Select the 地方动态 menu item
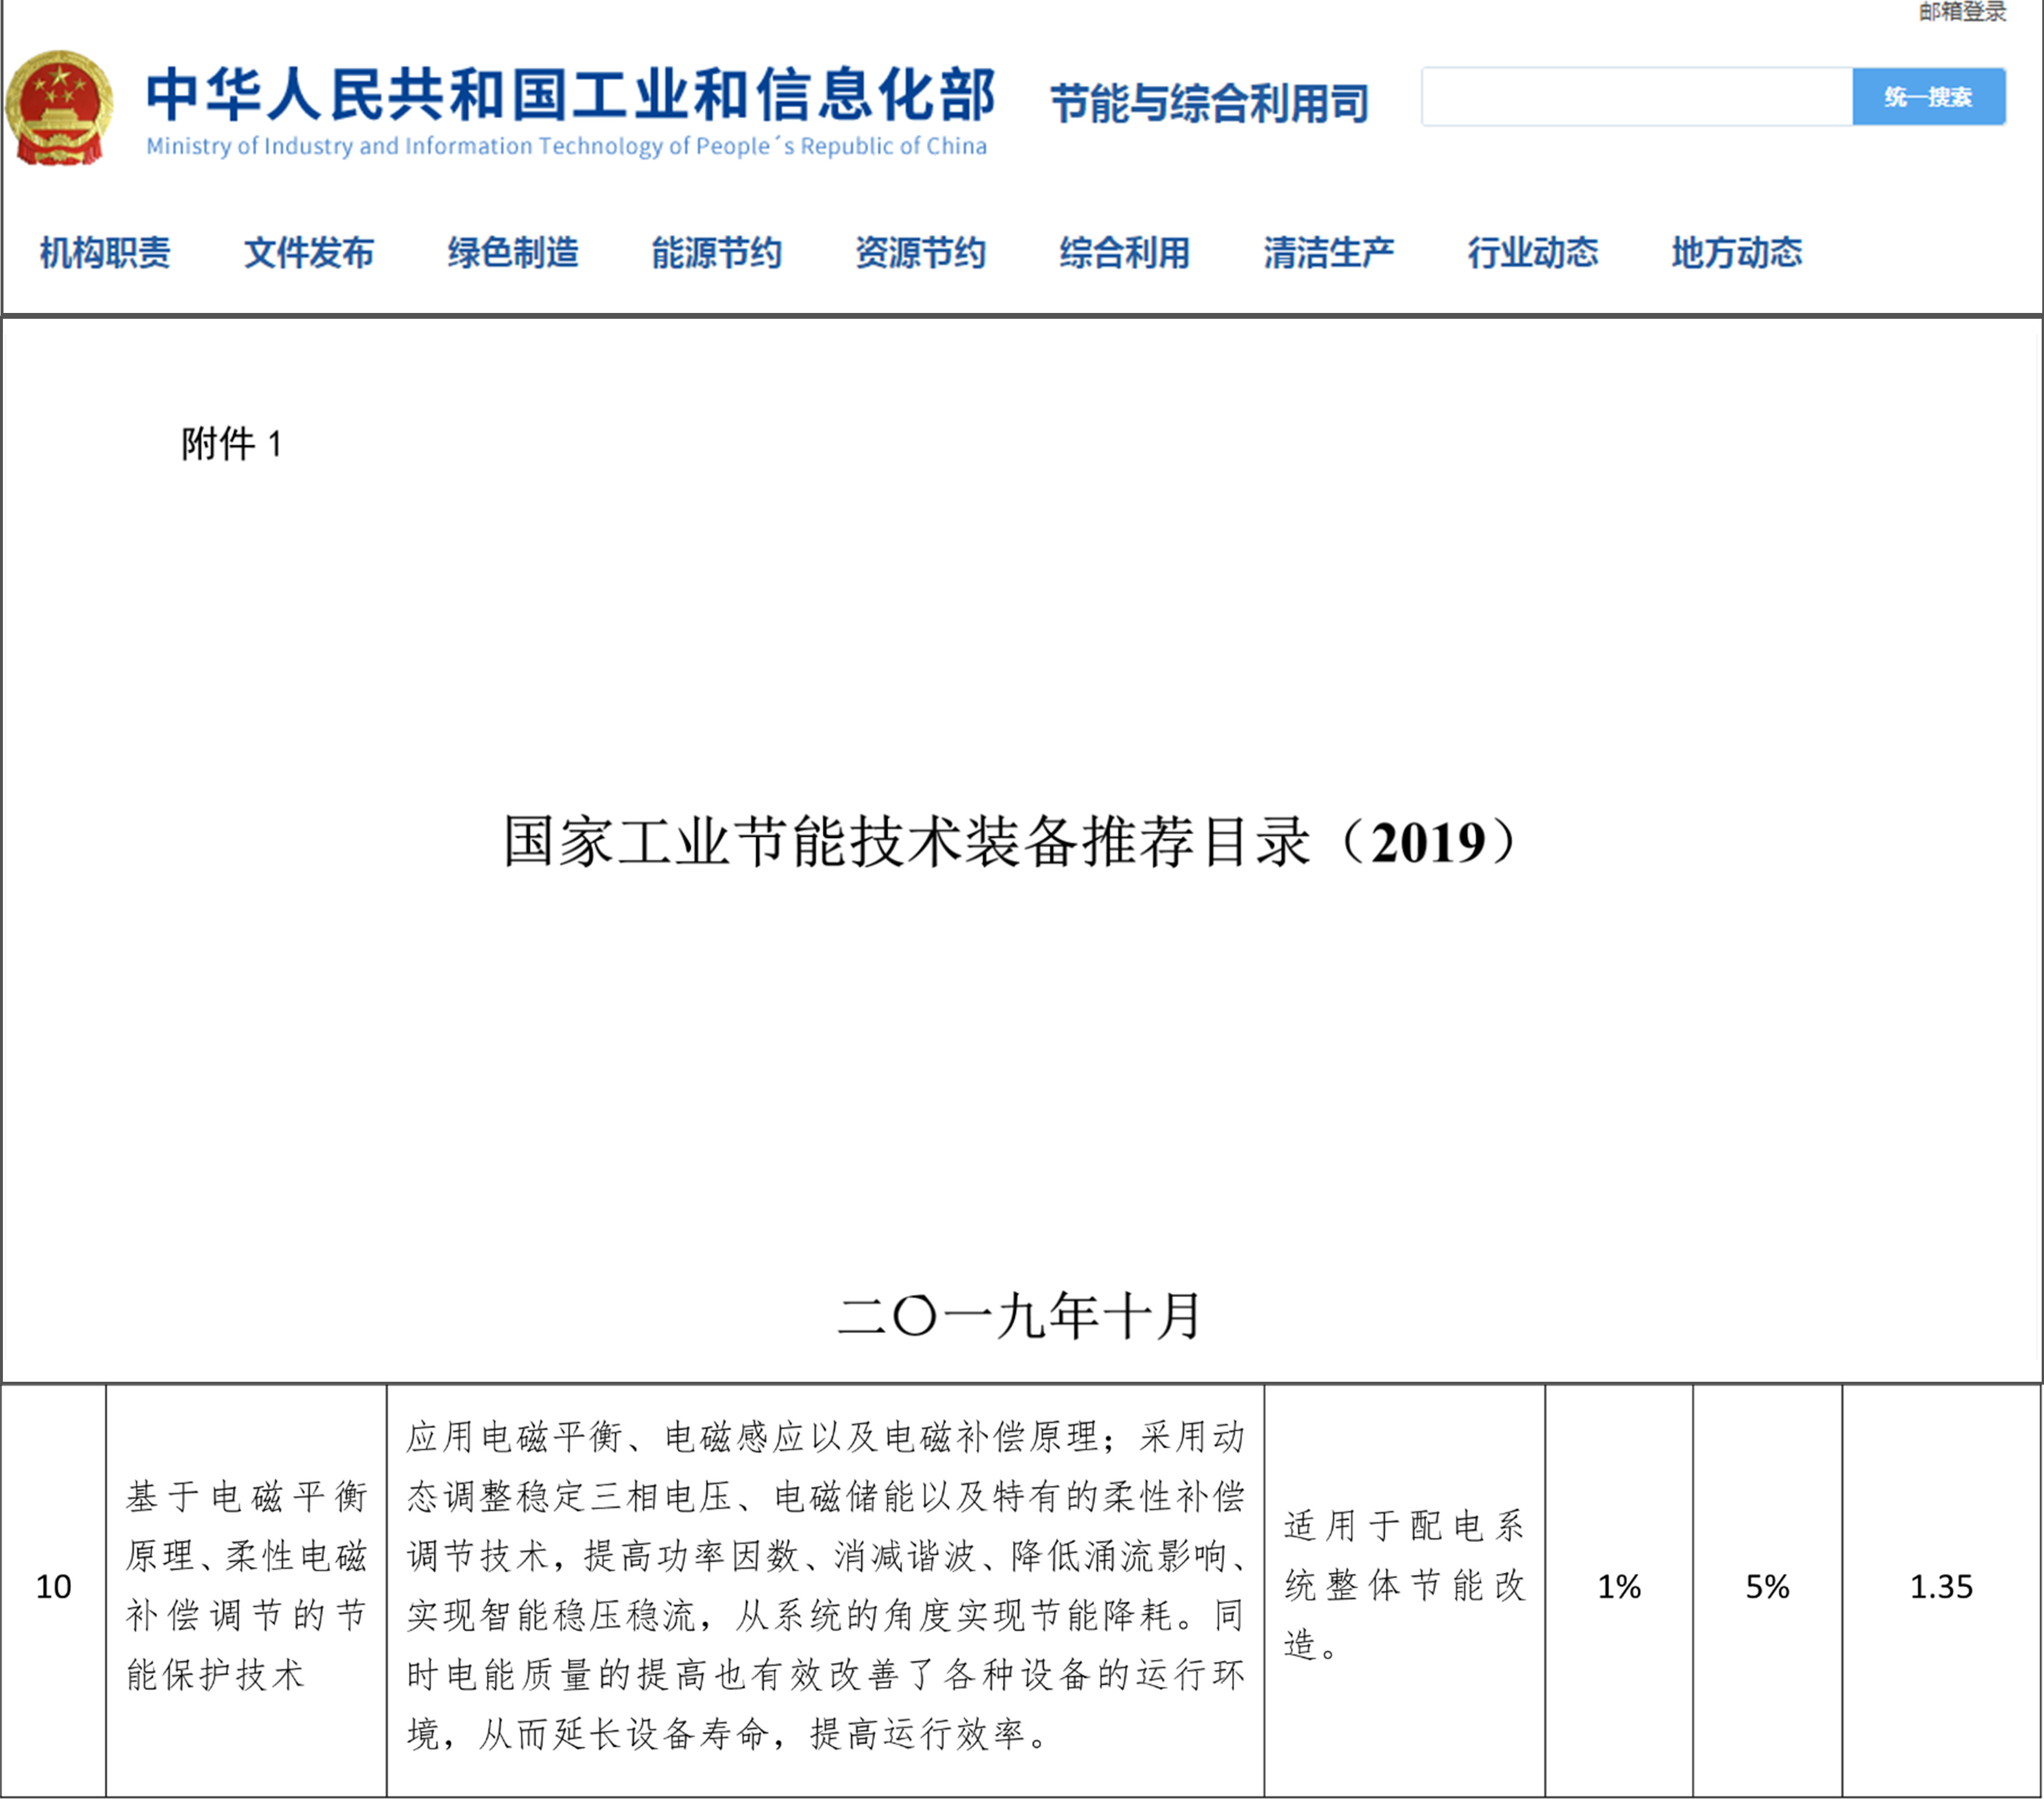 1737,252
